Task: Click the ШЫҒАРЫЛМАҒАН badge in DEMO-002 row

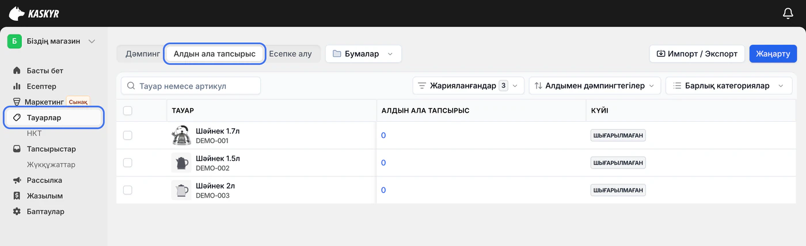Action: point(618,163)
